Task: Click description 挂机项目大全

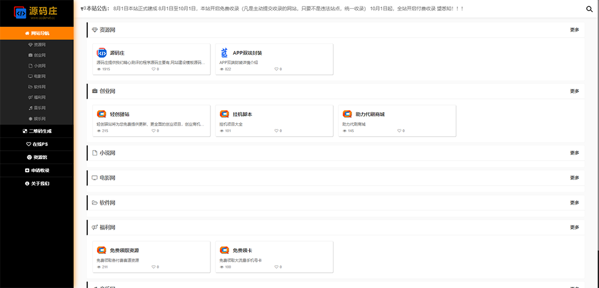Action: point(231,124)
